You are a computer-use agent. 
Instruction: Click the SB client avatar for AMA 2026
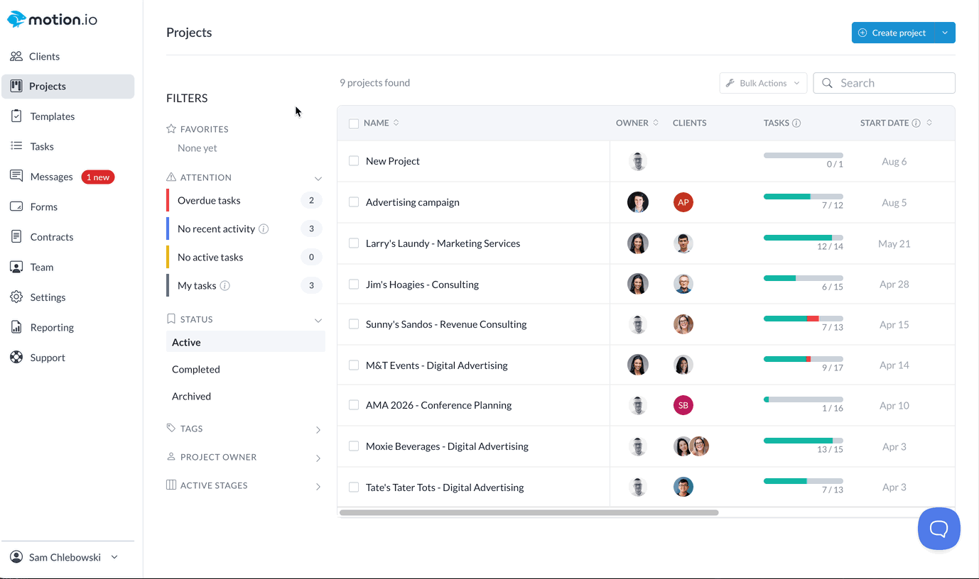coord(683,405)
